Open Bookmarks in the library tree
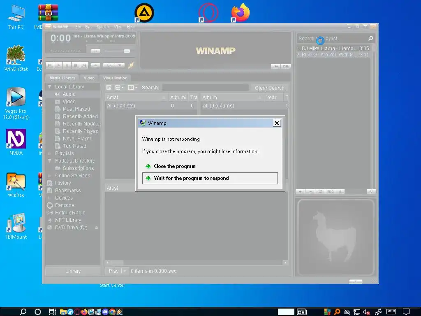 [x=68, y=190]
